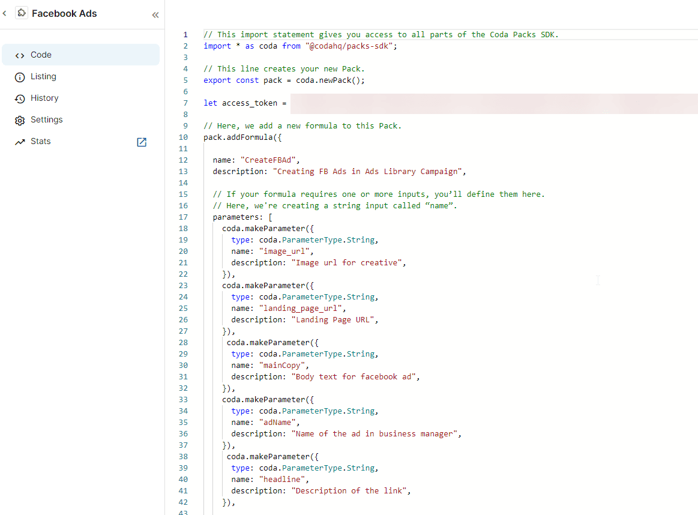Click line number 28 in the gutter
The image size is (698, 515).
(184, 343)
